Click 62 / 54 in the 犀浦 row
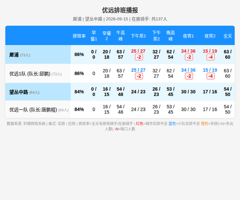This screenshot has width=240, height=200. [170, 54]
